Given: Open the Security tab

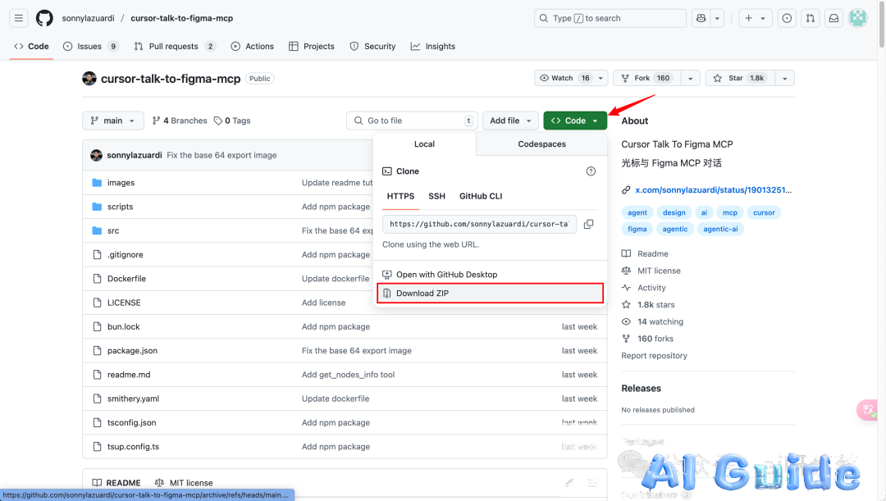Looking at the screenshot, I should 372,46.
